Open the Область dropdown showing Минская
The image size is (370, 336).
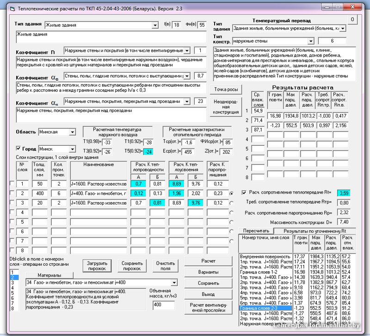click(x=72, y=132)
